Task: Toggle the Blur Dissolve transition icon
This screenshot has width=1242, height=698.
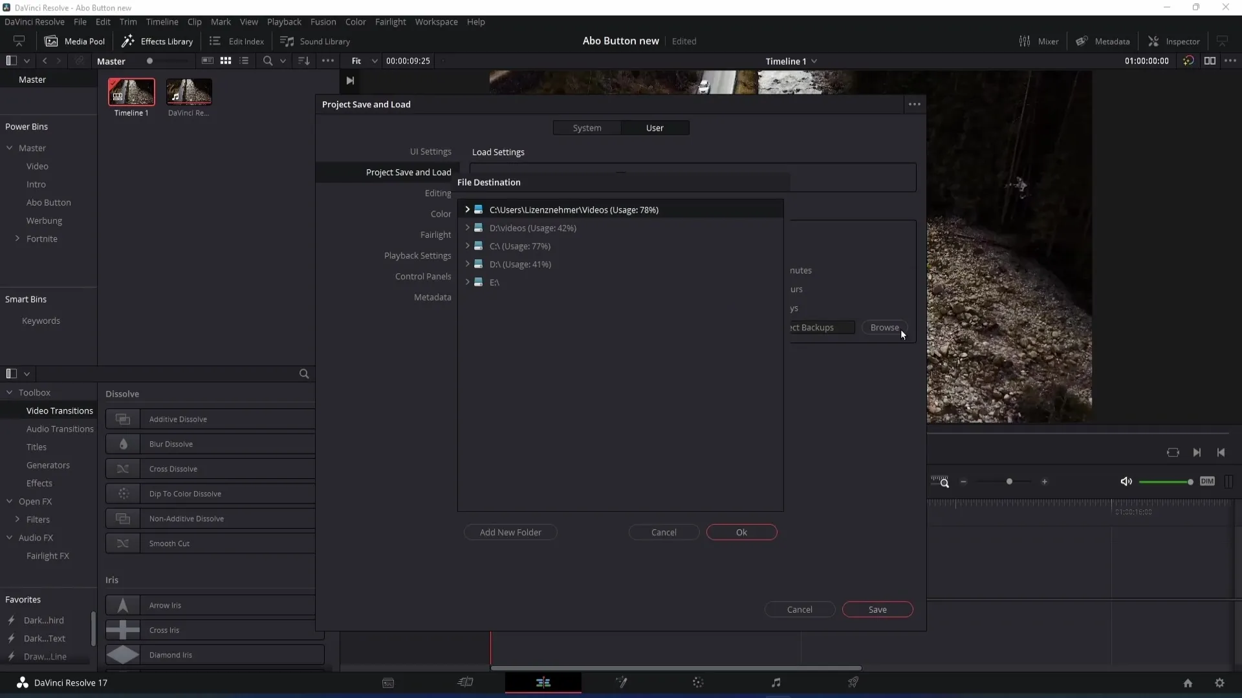Action: (123, 443)
